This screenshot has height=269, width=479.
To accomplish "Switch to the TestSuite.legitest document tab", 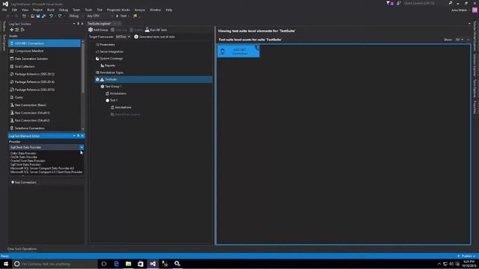I will tap(100, 23).
